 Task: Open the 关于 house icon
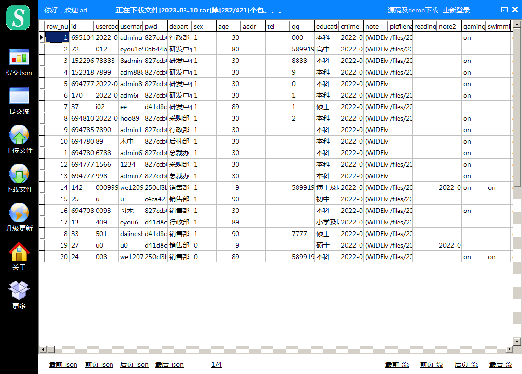pyautogui.click(x=19, y=252)
